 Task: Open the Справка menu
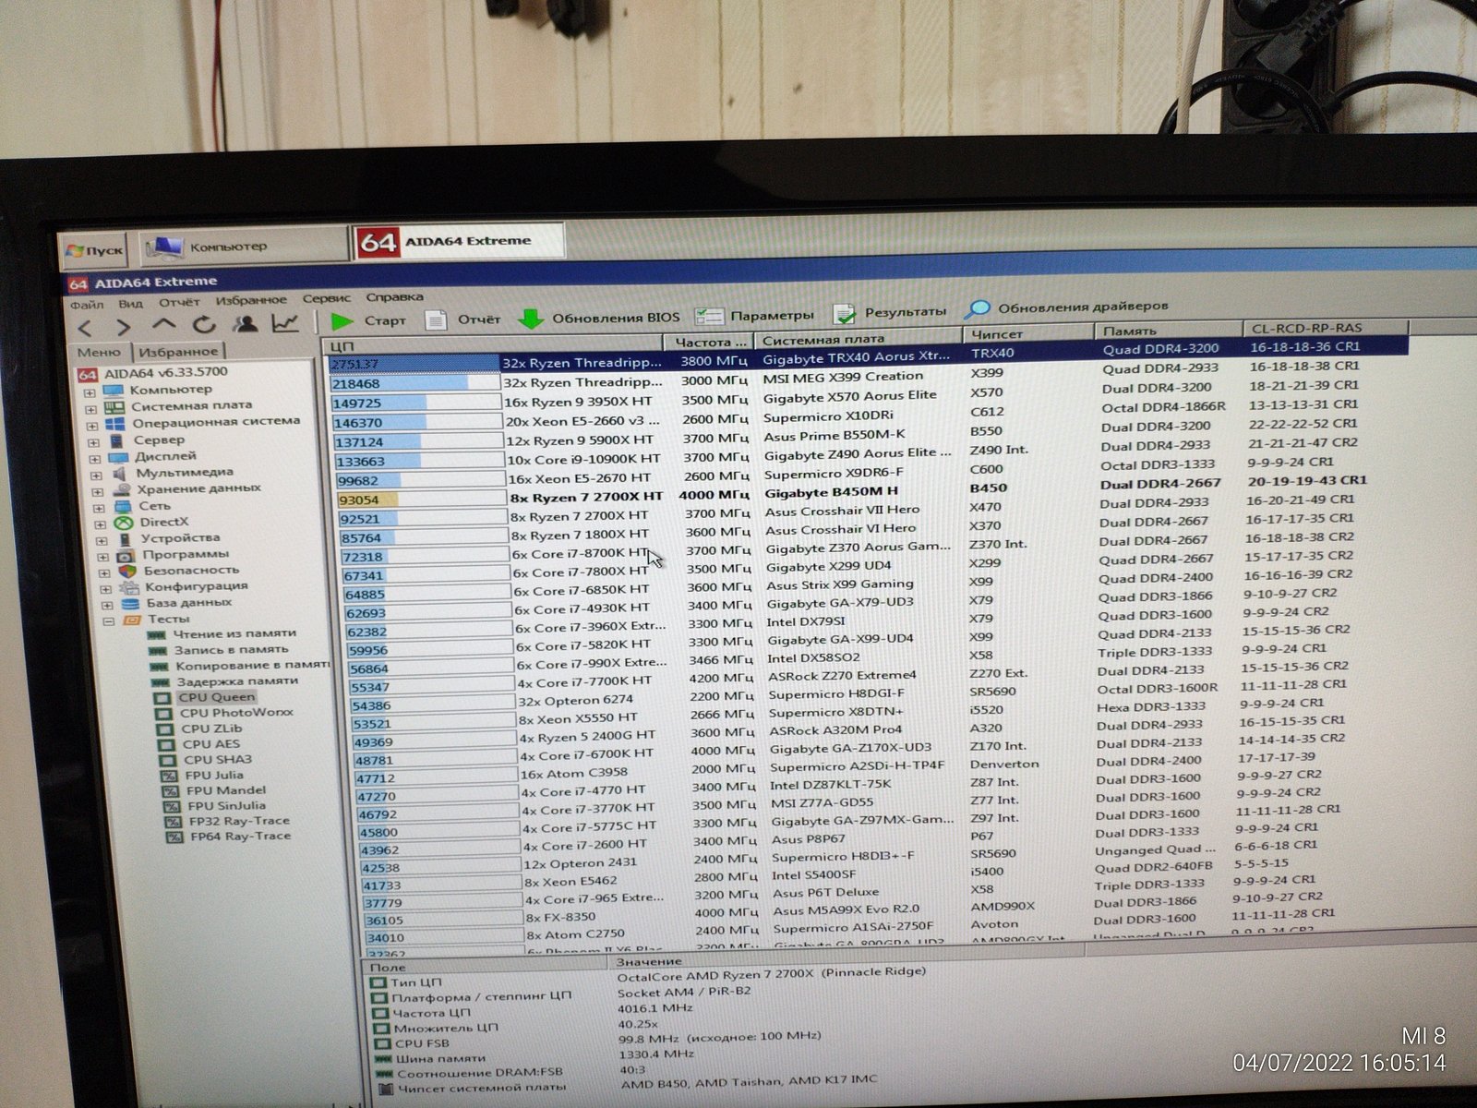pos(394,296)
